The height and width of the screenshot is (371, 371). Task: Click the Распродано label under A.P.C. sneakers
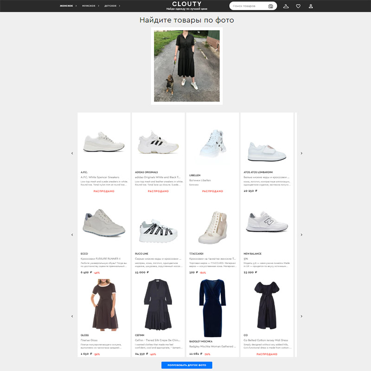(x=104, y=191)
